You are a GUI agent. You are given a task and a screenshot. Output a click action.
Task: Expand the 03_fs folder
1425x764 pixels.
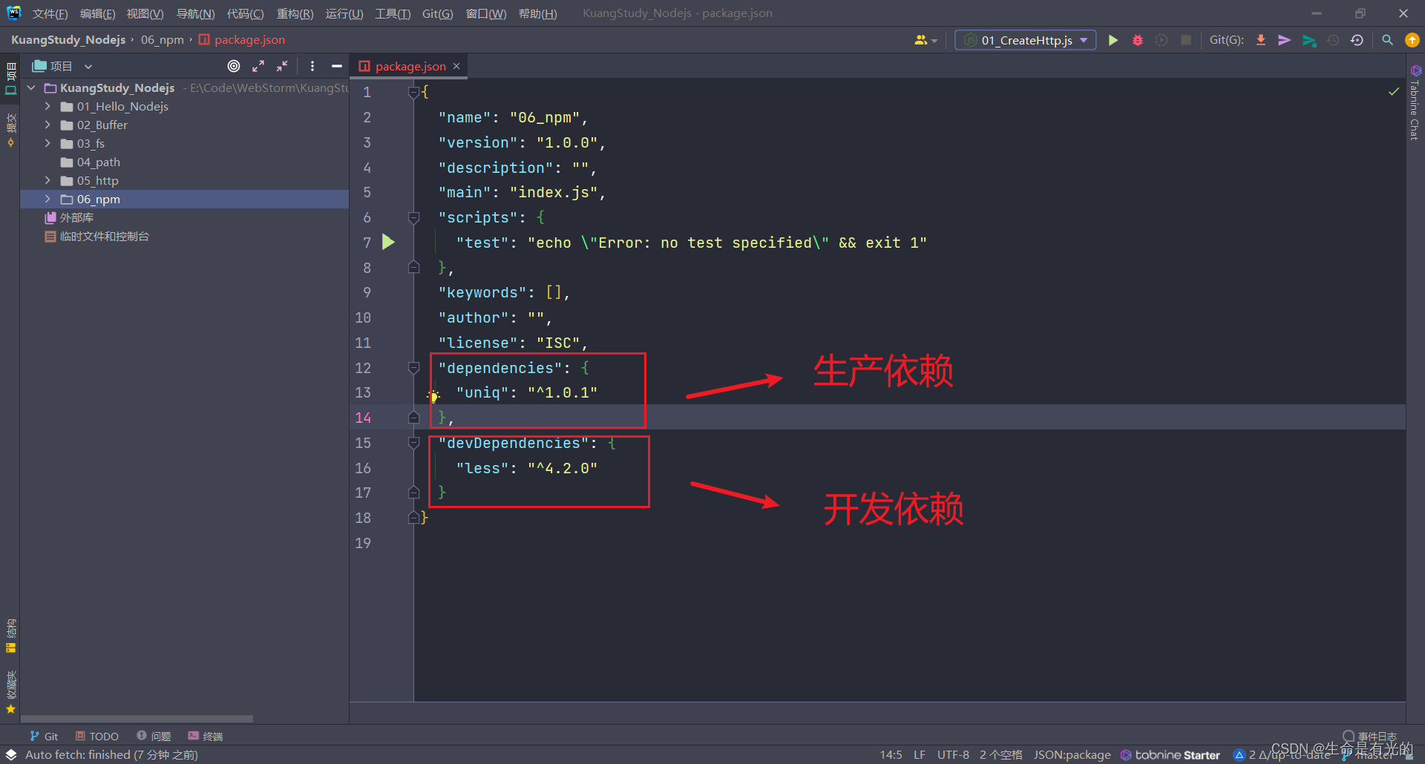[x=48, y=143]
